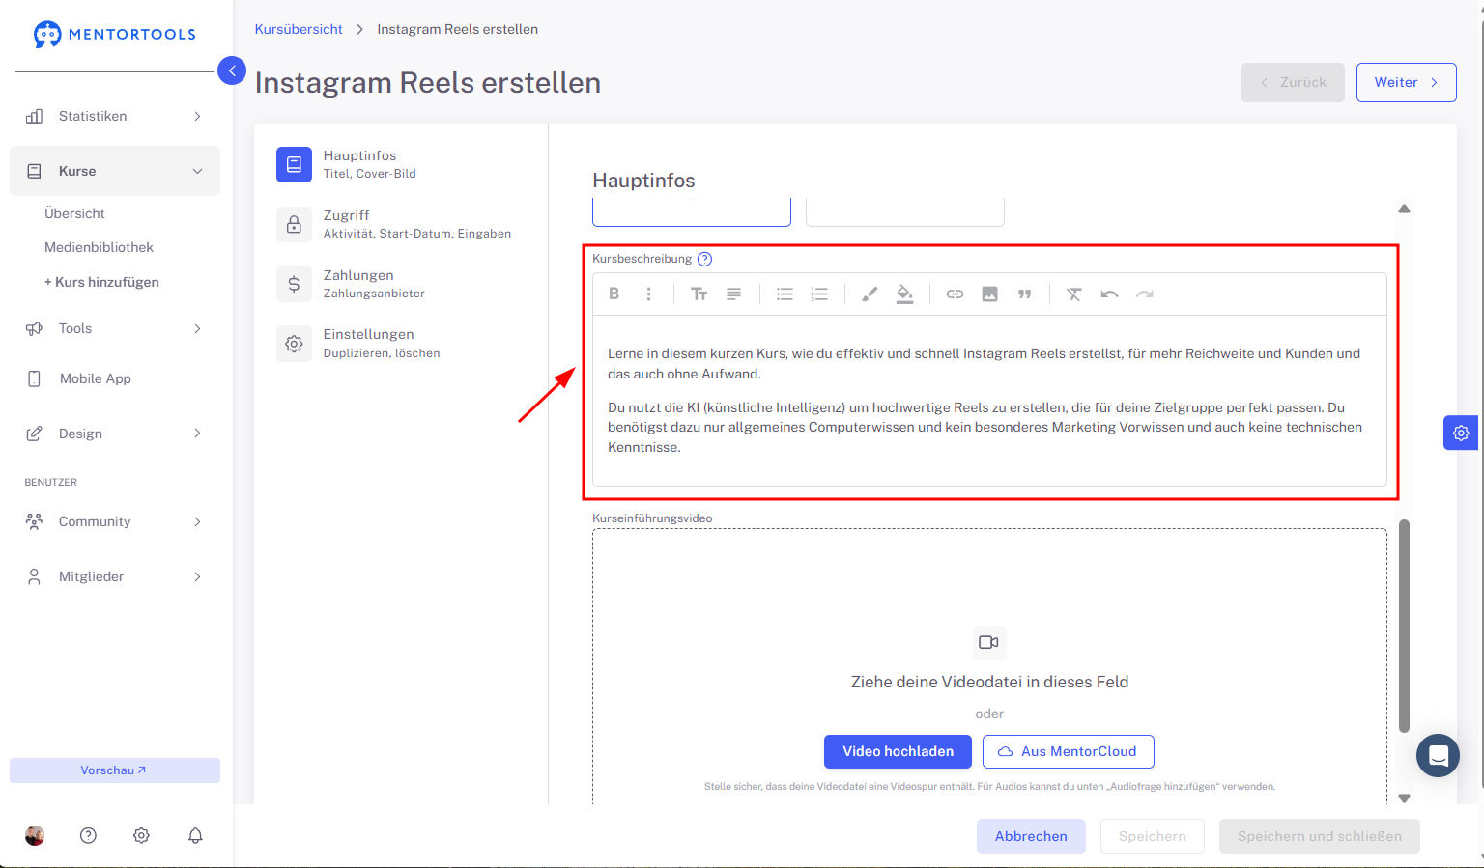Image resolution: width=1484 pixels, height=868 pixels.
Task: Open more text formatting options menu
Action: [x=648, y=294]
